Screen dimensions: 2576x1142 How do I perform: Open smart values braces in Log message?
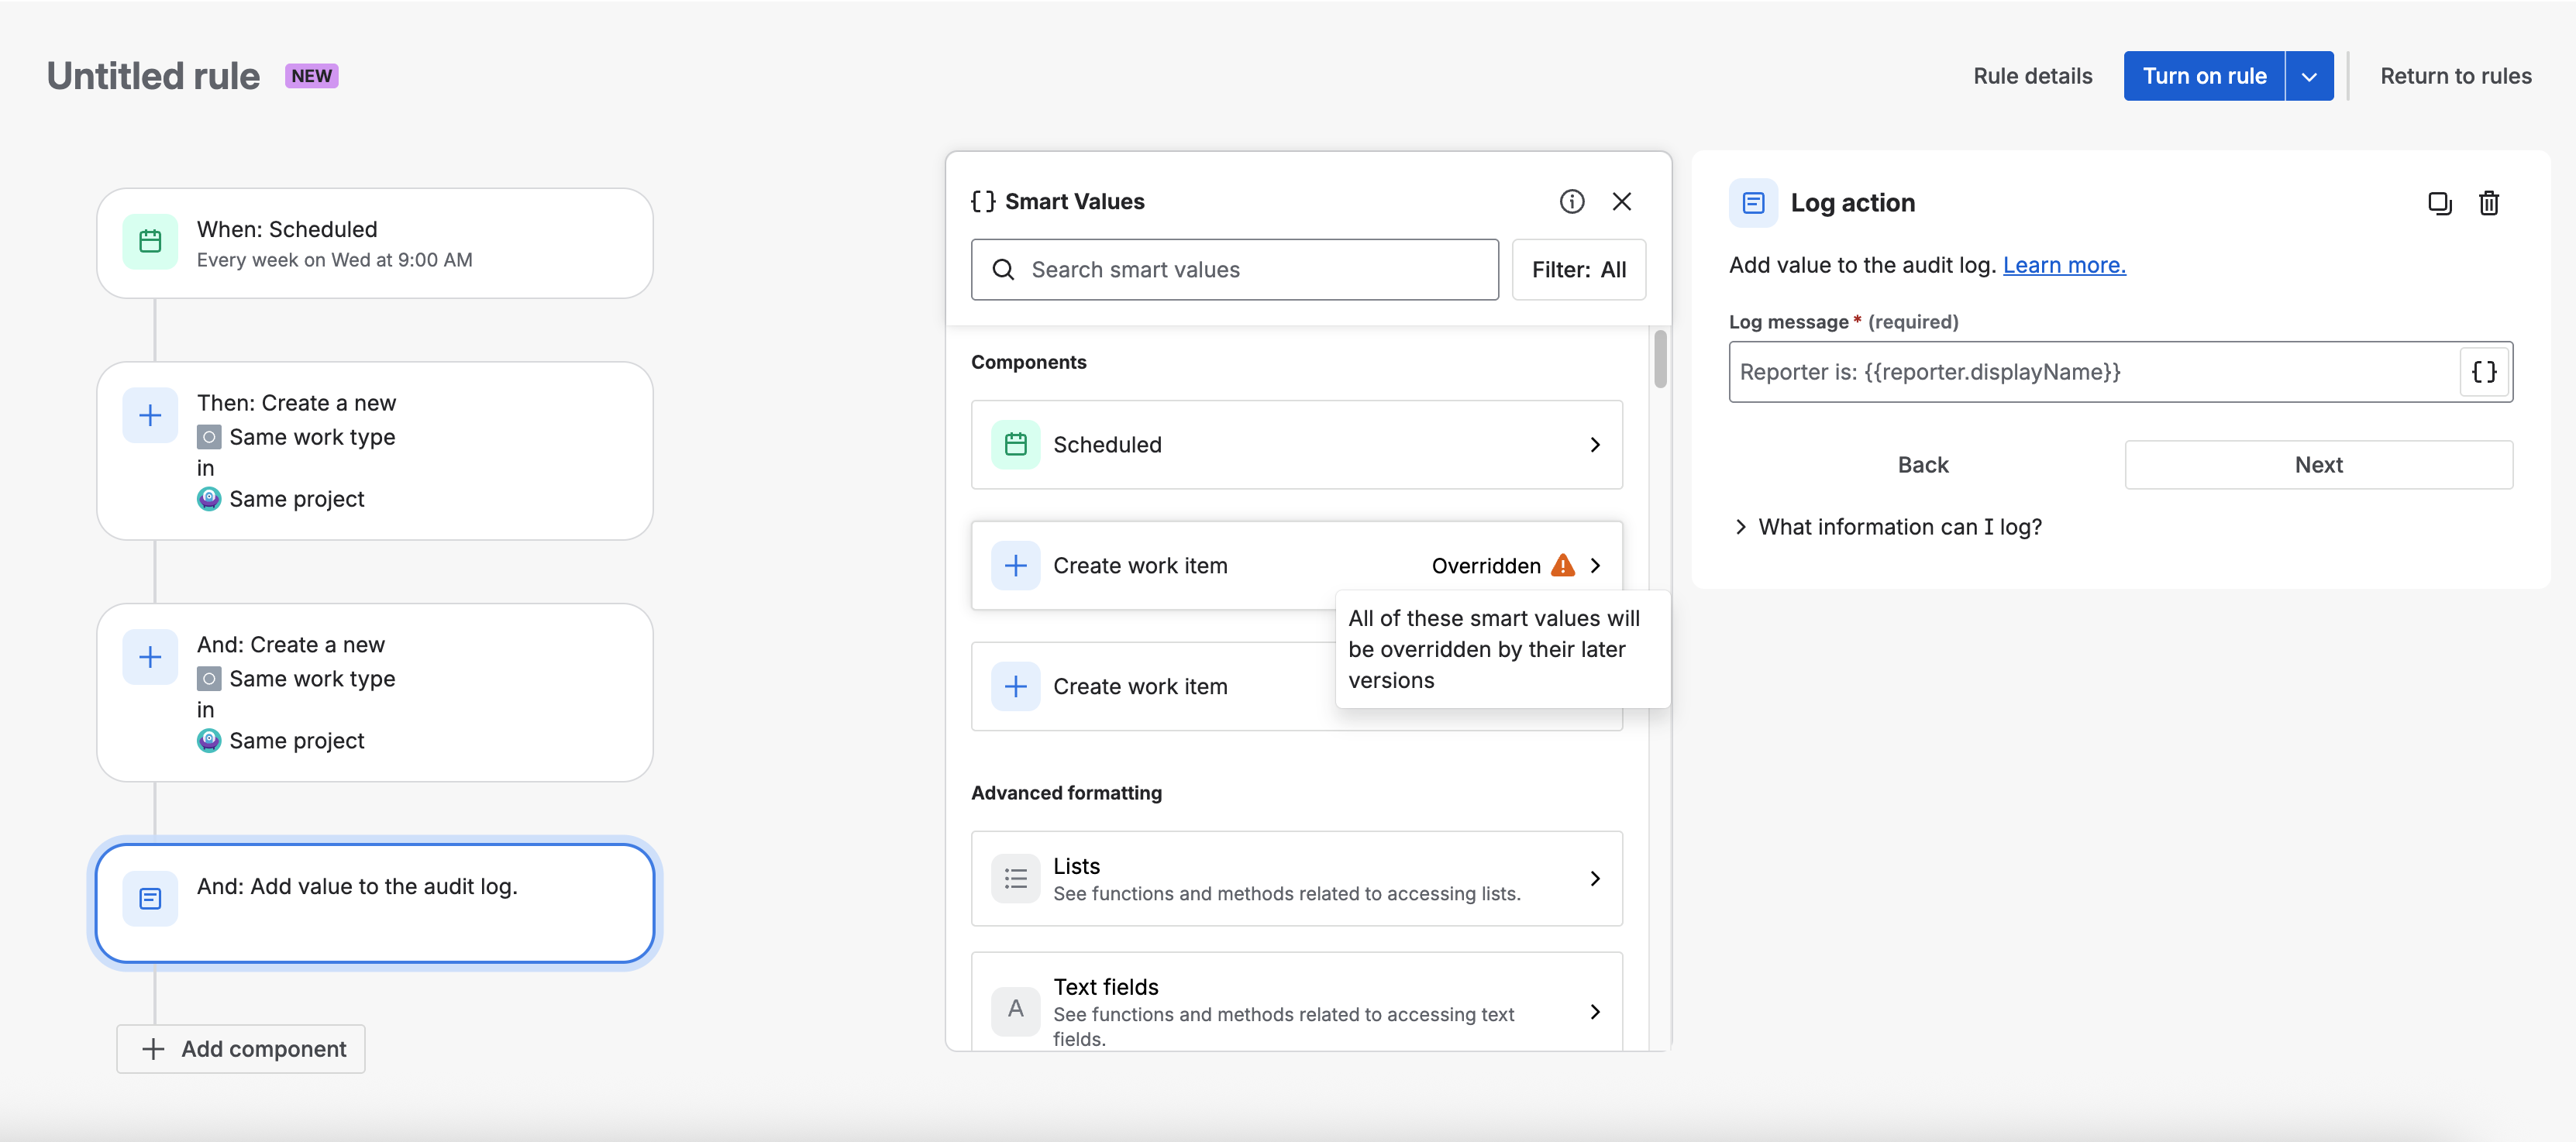click(x=2484, y=372)
